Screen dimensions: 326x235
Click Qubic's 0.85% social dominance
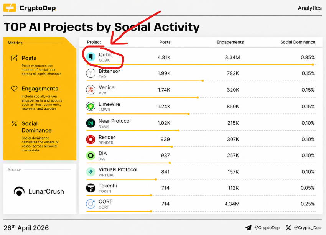308,58
